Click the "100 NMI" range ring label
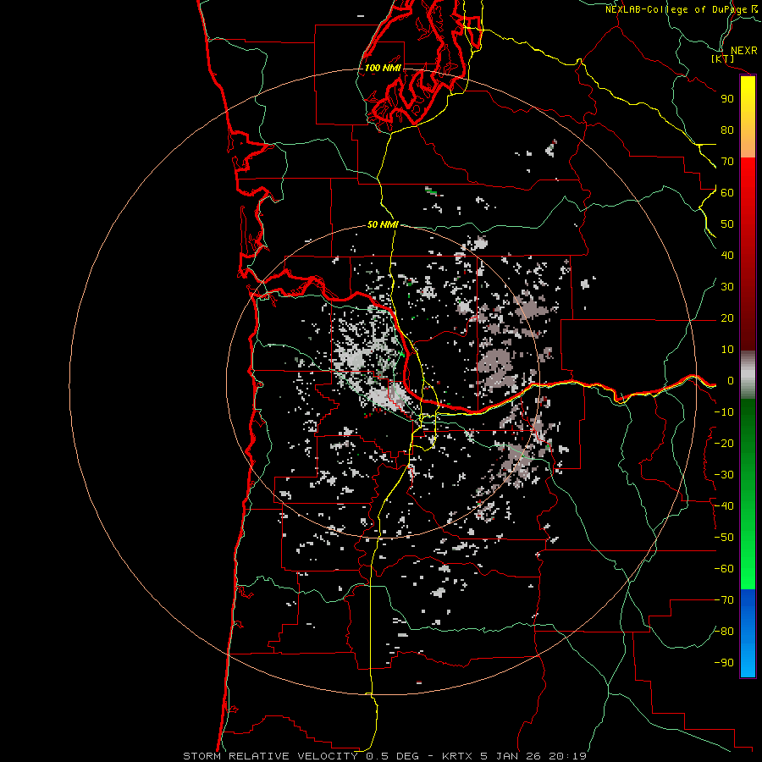762x762 pixels. click(383, 68)
